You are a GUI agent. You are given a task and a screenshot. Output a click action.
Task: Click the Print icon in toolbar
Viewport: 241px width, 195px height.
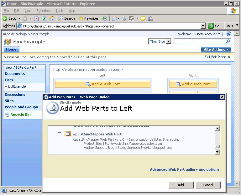[x=124, y=18]
